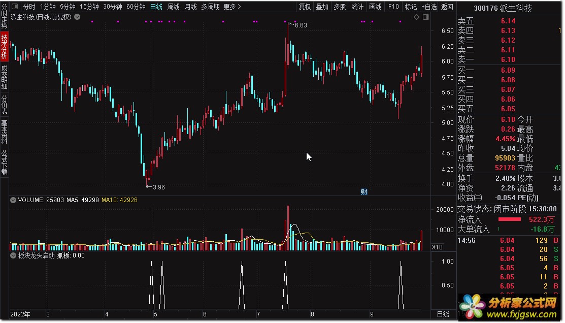The image size is (565, 323).
Task: Switch to 分时 chart period
Action: (29, 7)
